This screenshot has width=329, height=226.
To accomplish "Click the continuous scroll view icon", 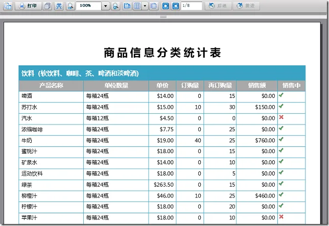I will point(154,6).
